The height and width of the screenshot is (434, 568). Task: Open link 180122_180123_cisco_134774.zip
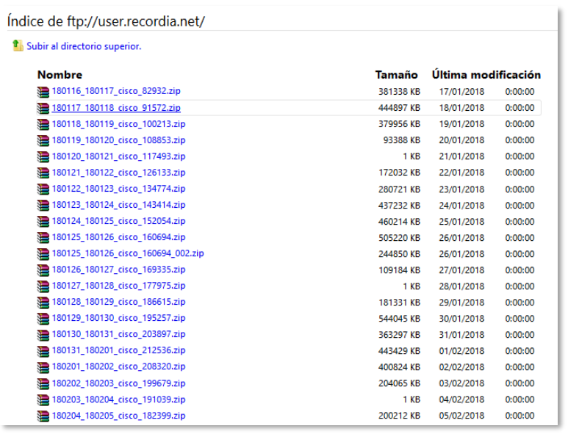(x=118, y=189)
